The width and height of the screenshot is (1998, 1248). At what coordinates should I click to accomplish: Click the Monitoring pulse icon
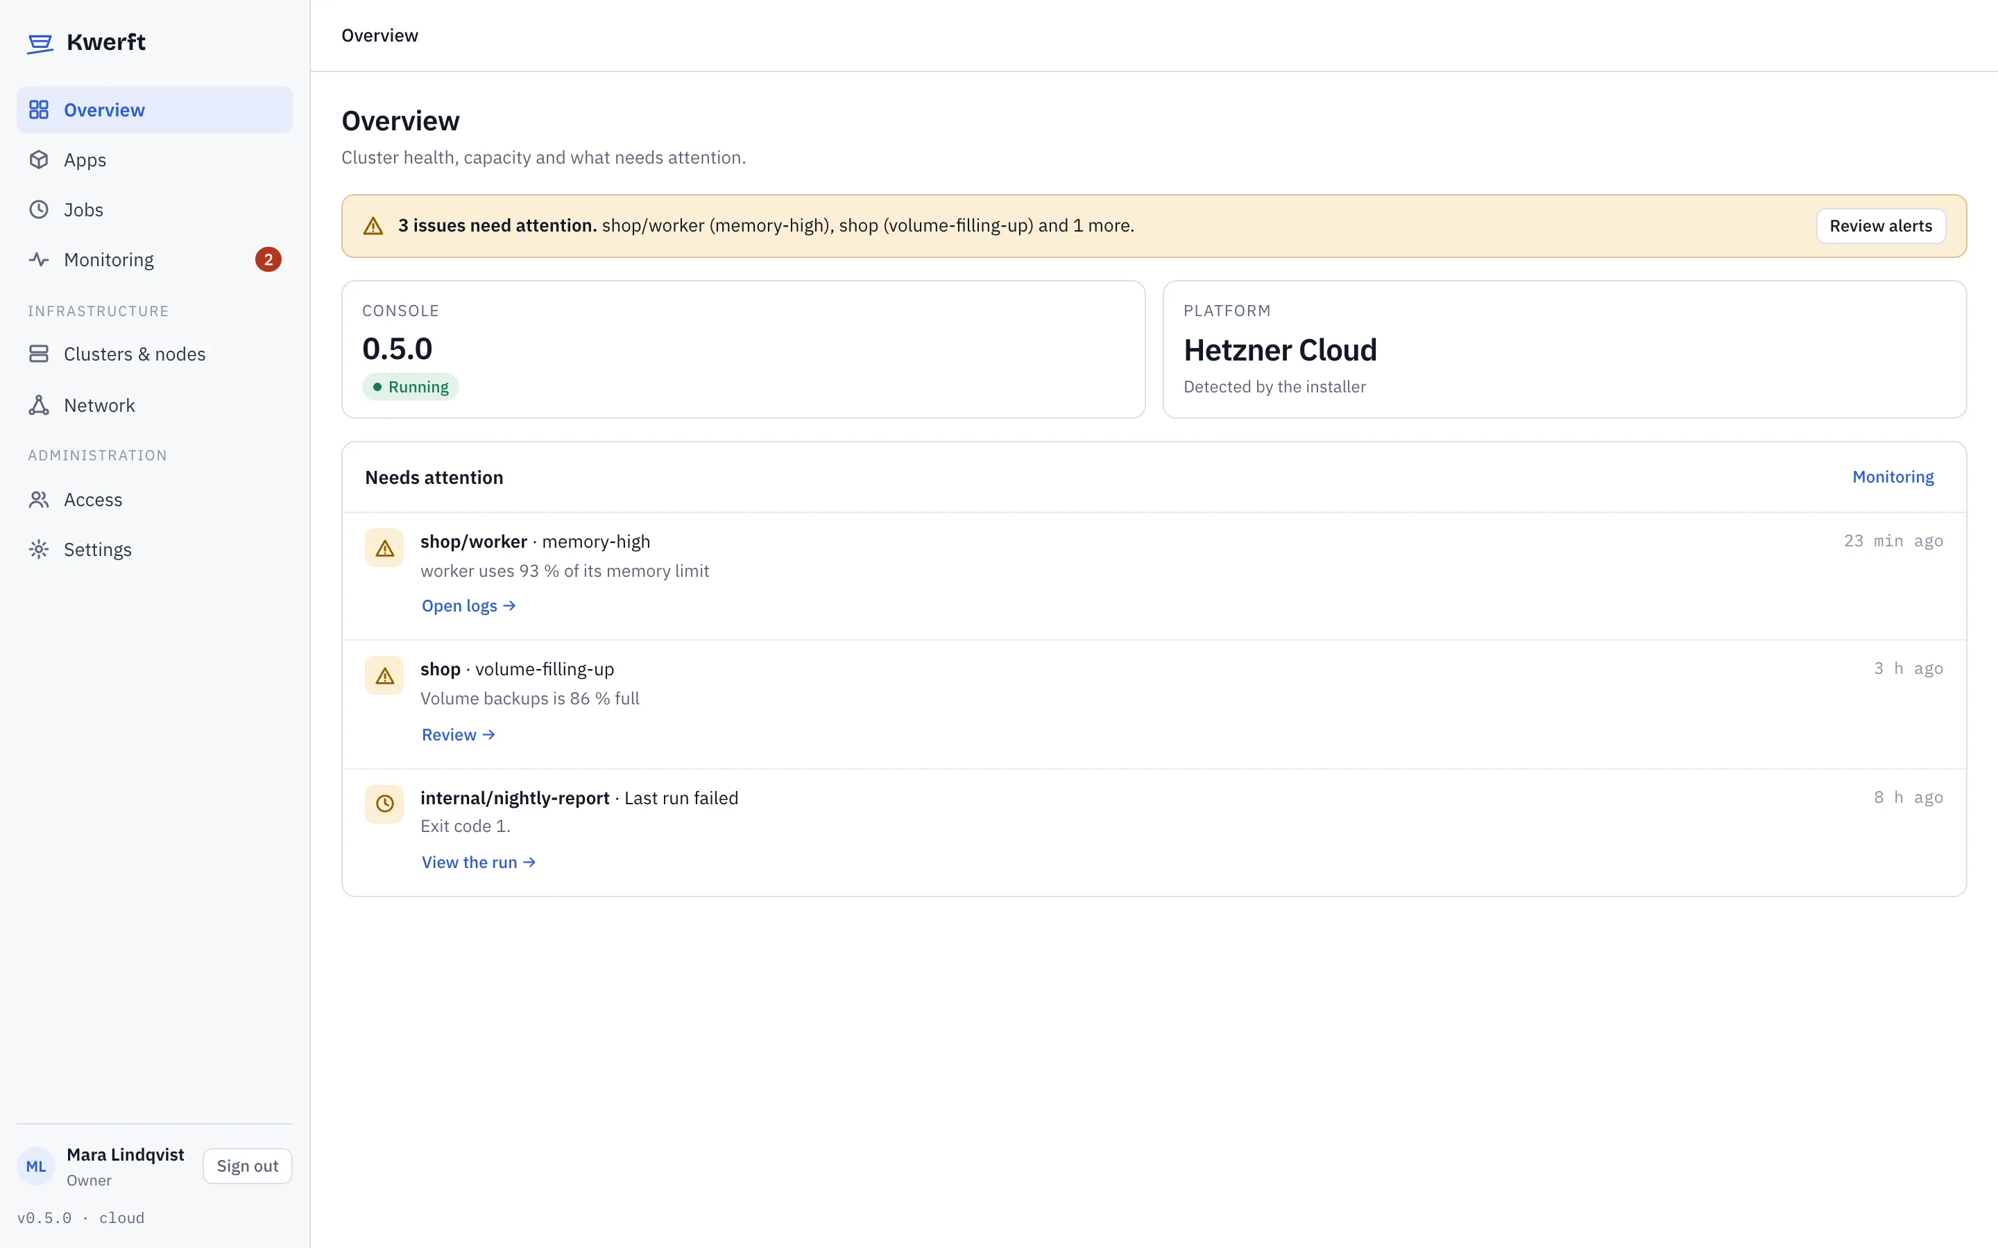coord(39,259)
